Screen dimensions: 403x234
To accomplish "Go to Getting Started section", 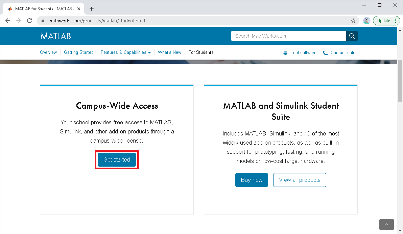I will click(78, 52).
